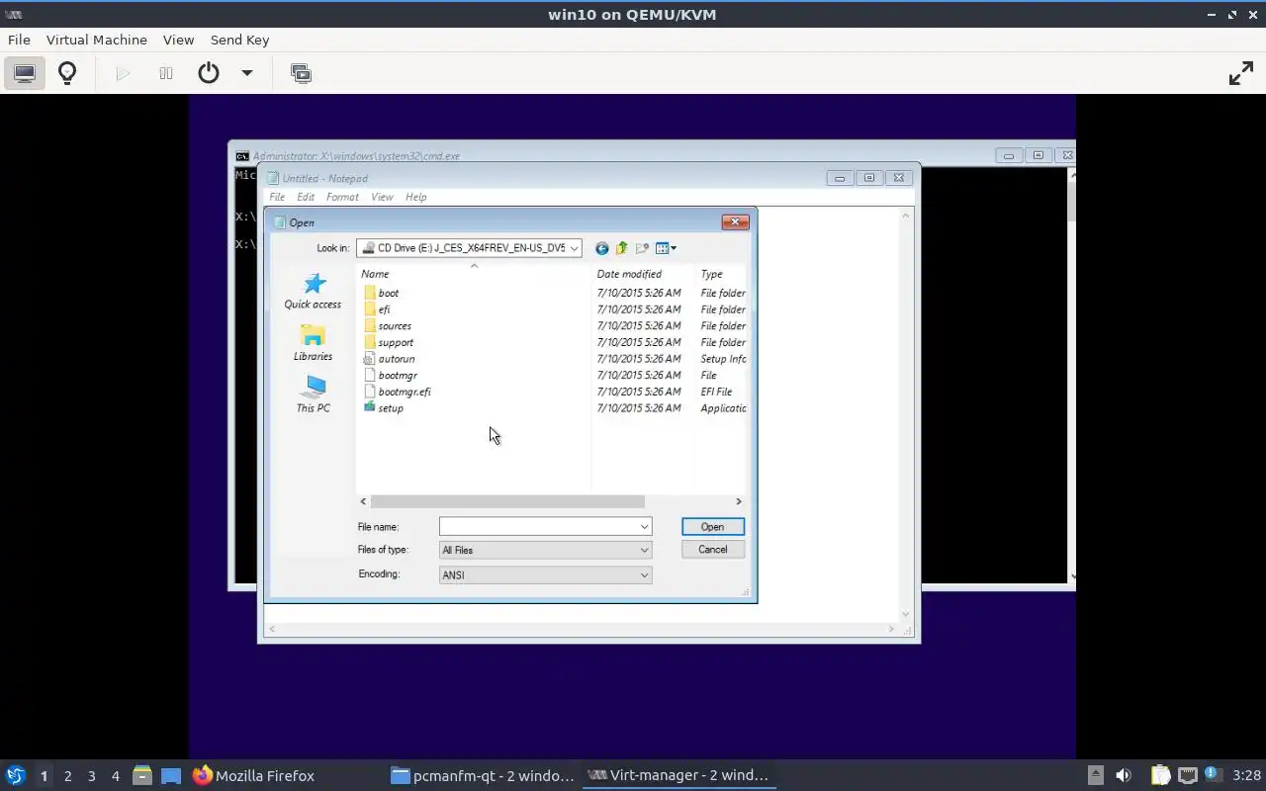
Task: Switch virt-manager to fullscreen
Action: coord(1240,73)
